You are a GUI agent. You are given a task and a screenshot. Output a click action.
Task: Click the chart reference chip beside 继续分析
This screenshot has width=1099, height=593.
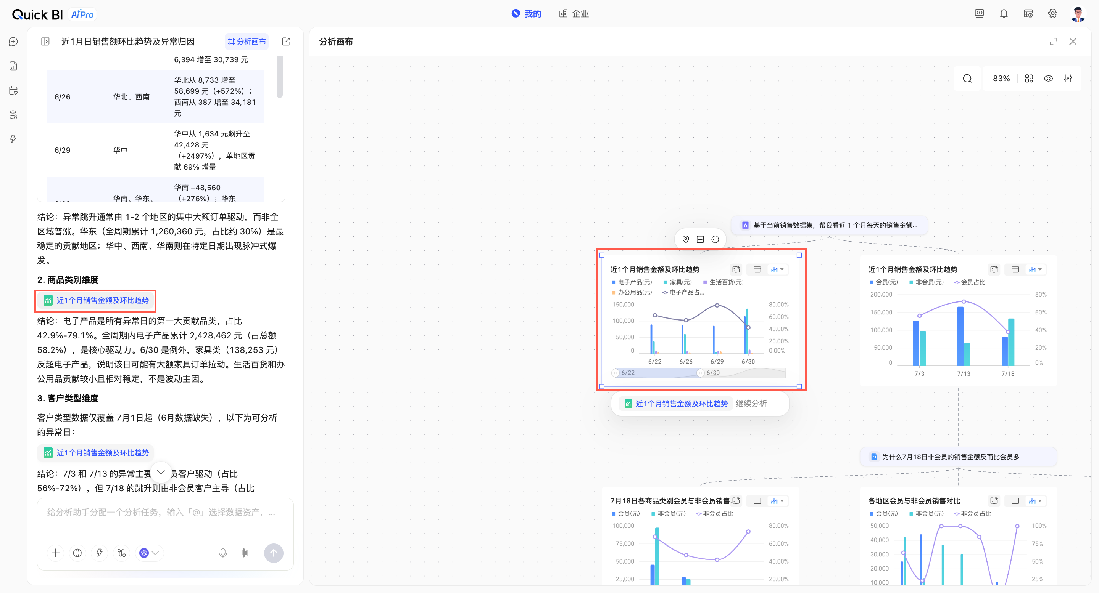tap(676, 404)
